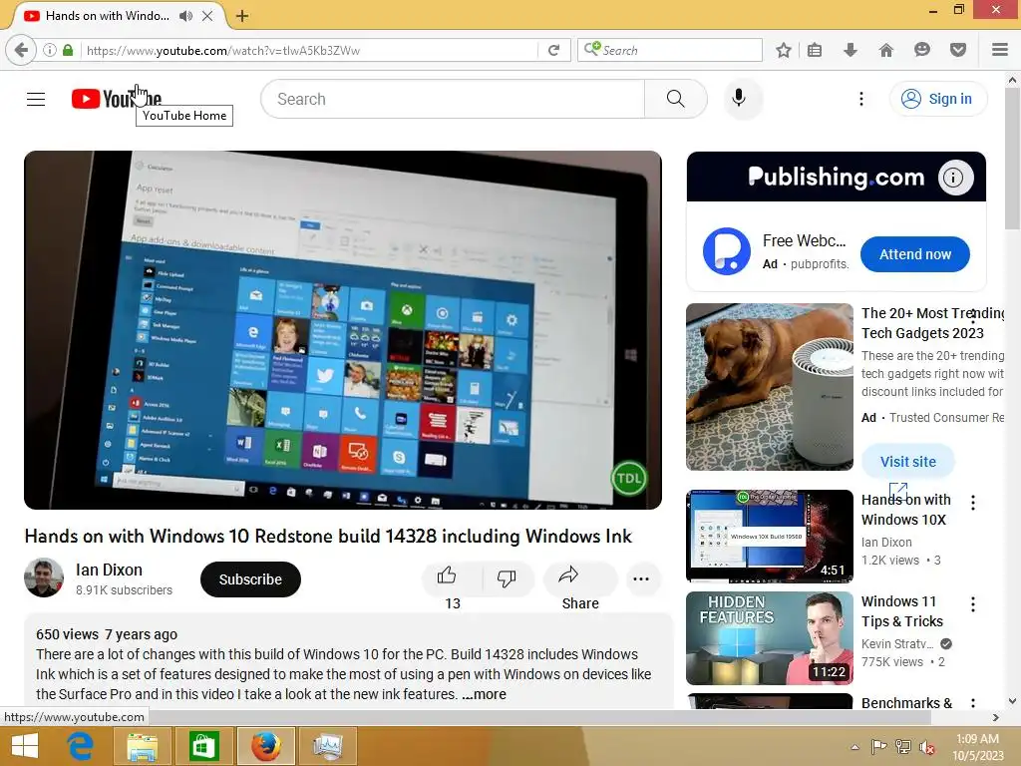
Task: Share the video using Share arrow
Action: (x=567, y=575)
